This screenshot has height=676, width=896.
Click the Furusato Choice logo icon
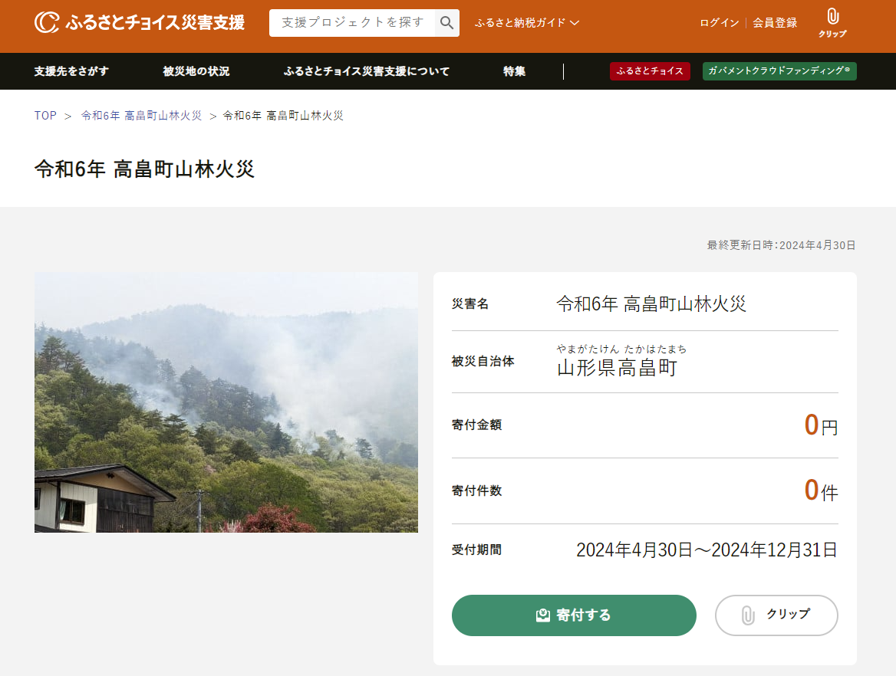point(46,22)
